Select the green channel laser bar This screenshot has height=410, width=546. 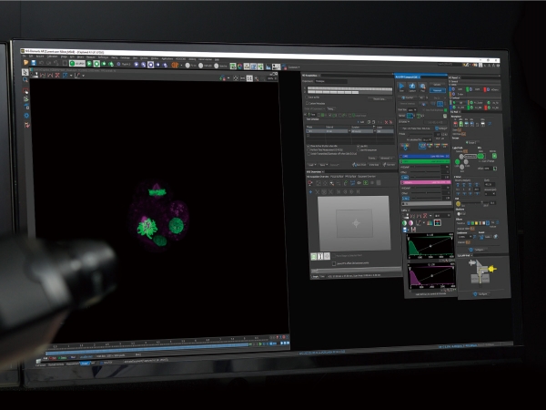425,162
